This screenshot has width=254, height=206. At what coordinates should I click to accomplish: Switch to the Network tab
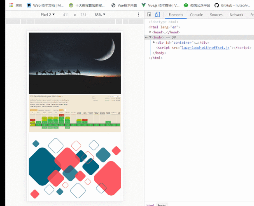coord(236,15)
